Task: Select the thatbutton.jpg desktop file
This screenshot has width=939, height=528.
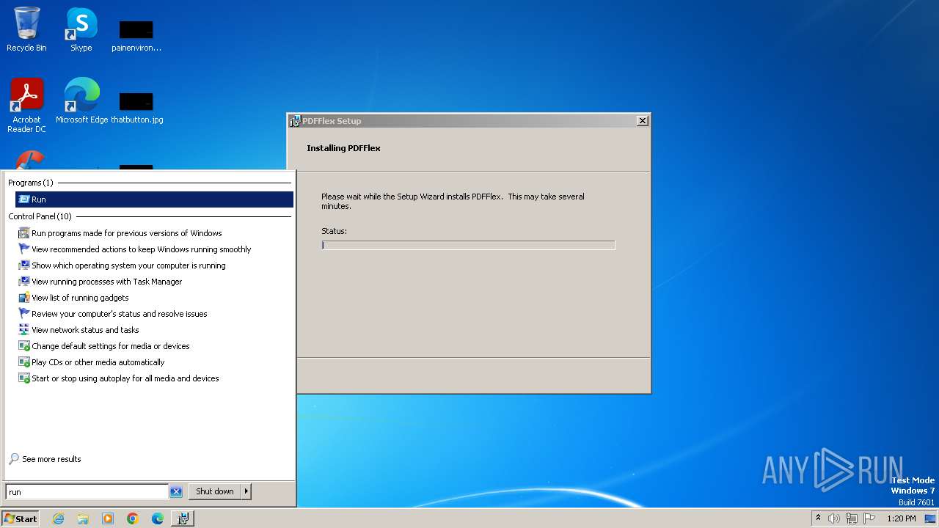Action: point(136,107)
